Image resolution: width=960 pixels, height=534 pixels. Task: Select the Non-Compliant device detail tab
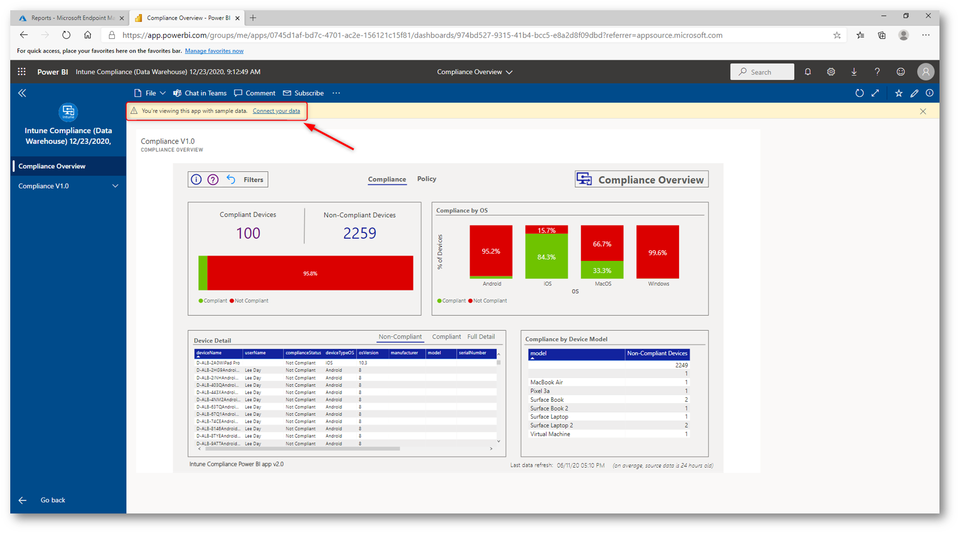pos(400,337)
